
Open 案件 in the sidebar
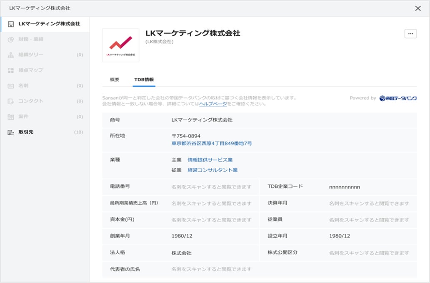[45, 117]
